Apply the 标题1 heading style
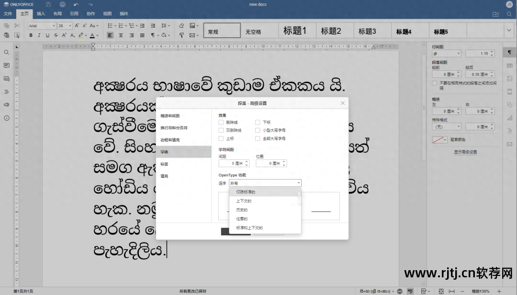The image size is (517, 295). pos(294,32)
